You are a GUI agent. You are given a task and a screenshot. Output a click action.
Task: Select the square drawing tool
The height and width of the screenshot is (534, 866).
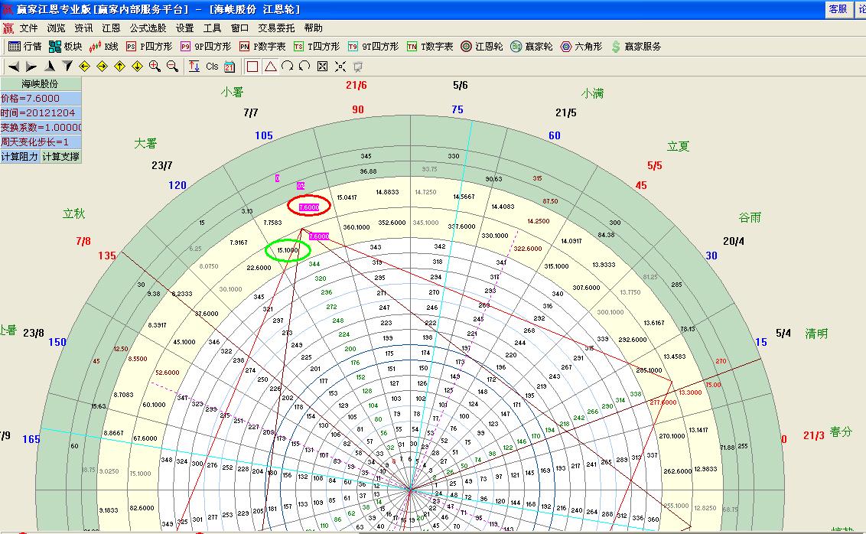pos(252,67)
